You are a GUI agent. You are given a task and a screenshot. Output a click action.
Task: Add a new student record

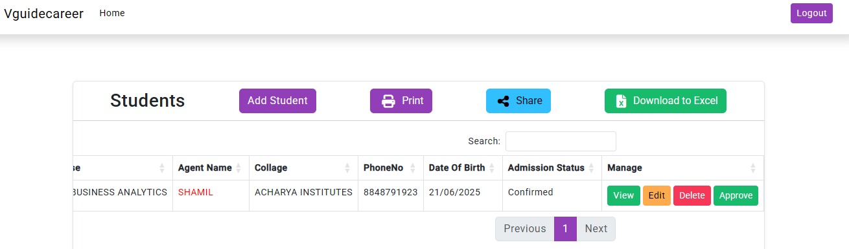[277, 101]
